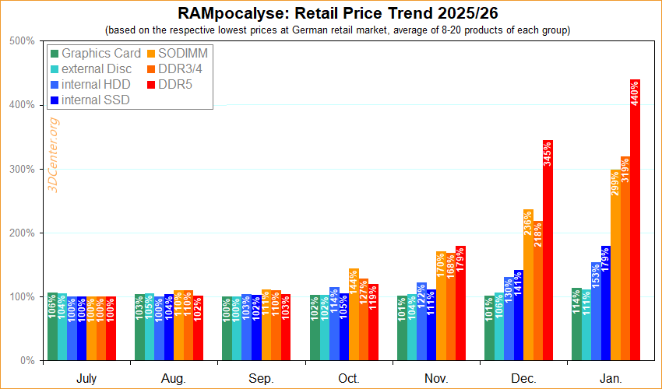Click the 400% y-axis label
The width and height of the screenshot is (662, 389).
(x=21, y=105)
